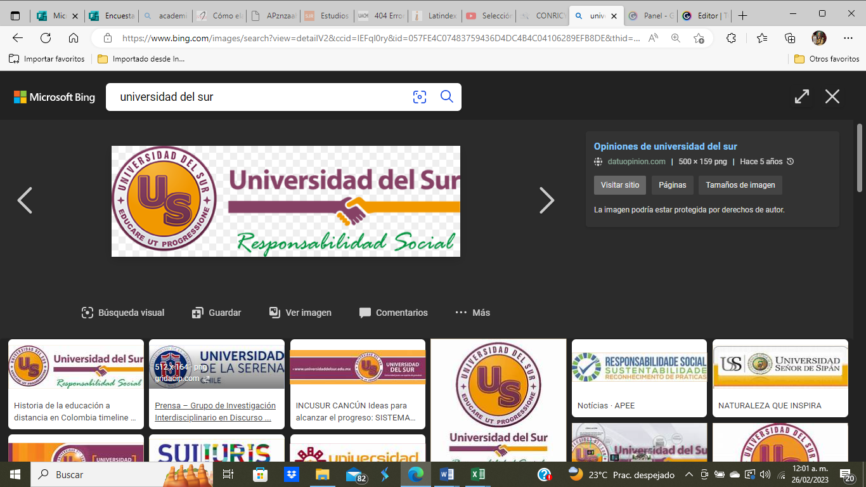Screen dimensions: 866x487
Task: Open Excel from the Windows taskbar
Action: click(478, 474)
